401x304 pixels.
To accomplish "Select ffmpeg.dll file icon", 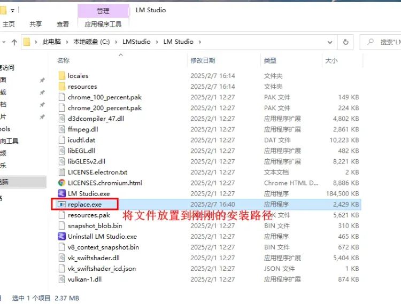I will (x=61, y=129).
